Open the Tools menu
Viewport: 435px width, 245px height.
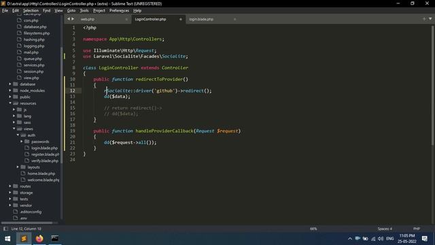coord(84,11)
